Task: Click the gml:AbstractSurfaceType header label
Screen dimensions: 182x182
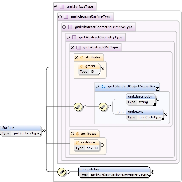Action: [91, 17]
